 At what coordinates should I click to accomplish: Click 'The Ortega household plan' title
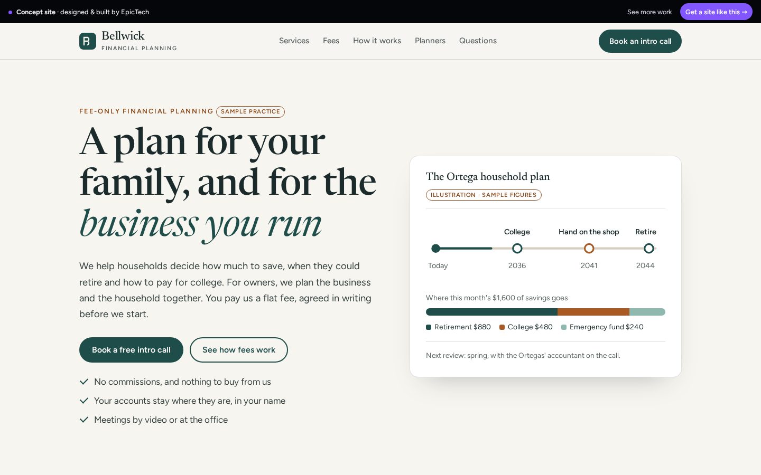[x=488, y=177]
